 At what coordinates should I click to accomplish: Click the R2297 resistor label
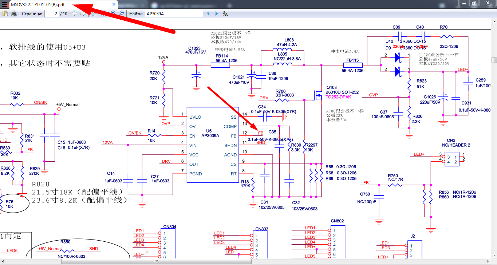312,145
